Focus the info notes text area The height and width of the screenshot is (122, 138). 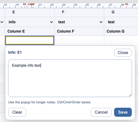tap(70, 78)
